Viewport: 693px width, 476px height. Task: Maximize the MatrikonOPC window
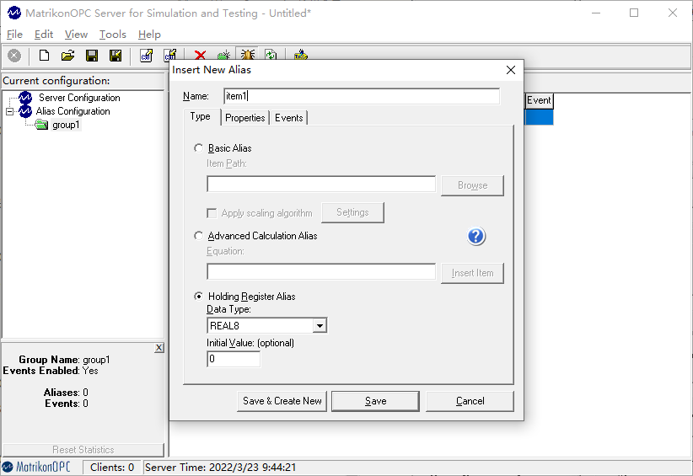coord(634,13)
